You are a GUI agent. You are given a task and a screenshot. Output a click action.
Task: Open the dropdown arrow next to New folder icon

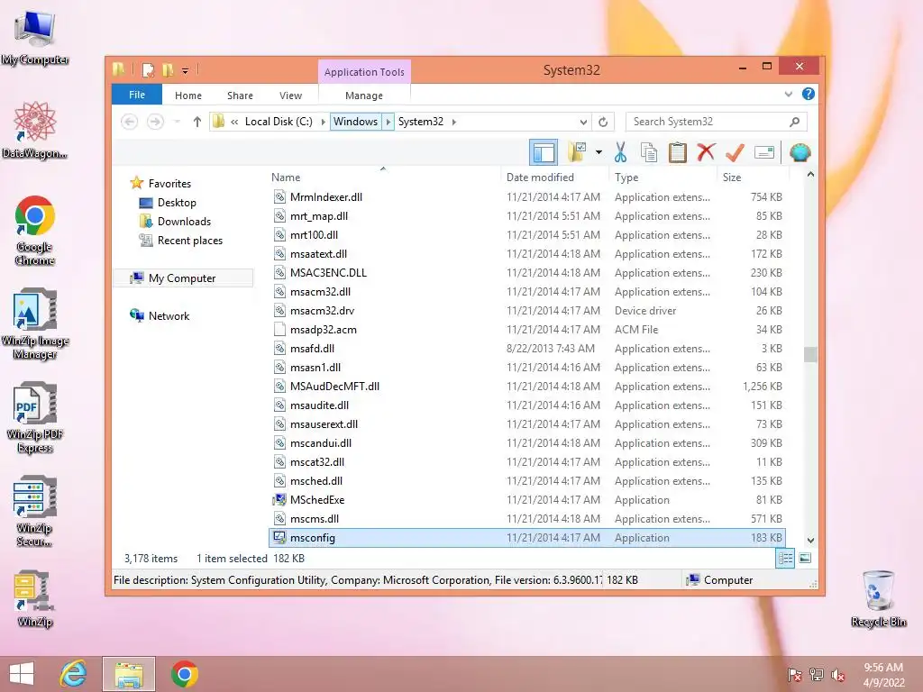coord(599,152)
